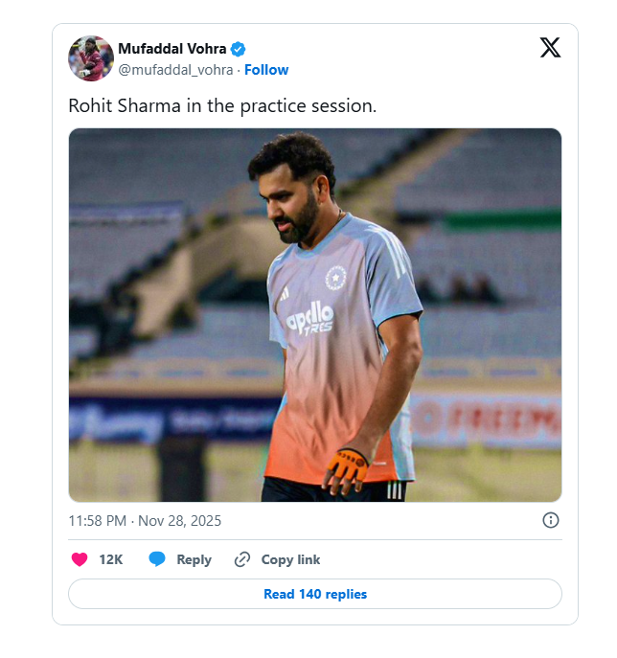Image resolution: width=617 pixels, height=658 pixels.
Task: Click the 12K likes count
Action: pyautogui.click(x=111, y=559)
